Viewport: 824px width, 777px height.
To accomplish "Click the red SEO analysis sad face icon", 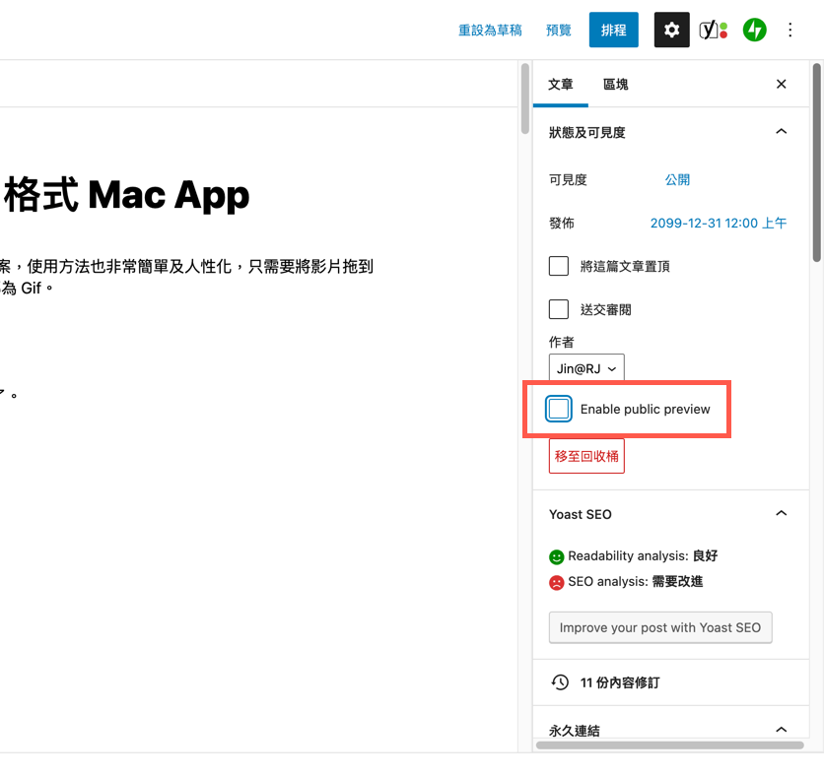I will 557,582.
